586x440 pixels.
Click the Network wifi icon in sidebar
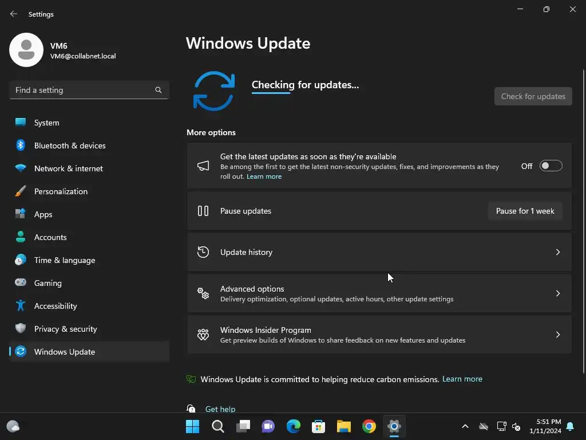click(x=21, y=168)
